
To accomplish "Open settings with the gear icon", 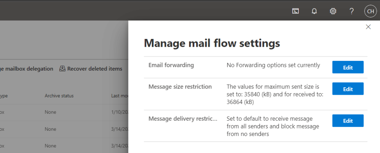I will [333, 11].
